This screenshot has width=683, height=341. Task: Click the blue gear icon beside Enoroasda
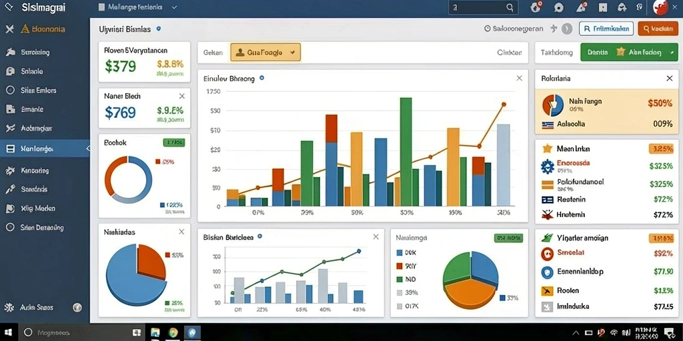(547, 167)
